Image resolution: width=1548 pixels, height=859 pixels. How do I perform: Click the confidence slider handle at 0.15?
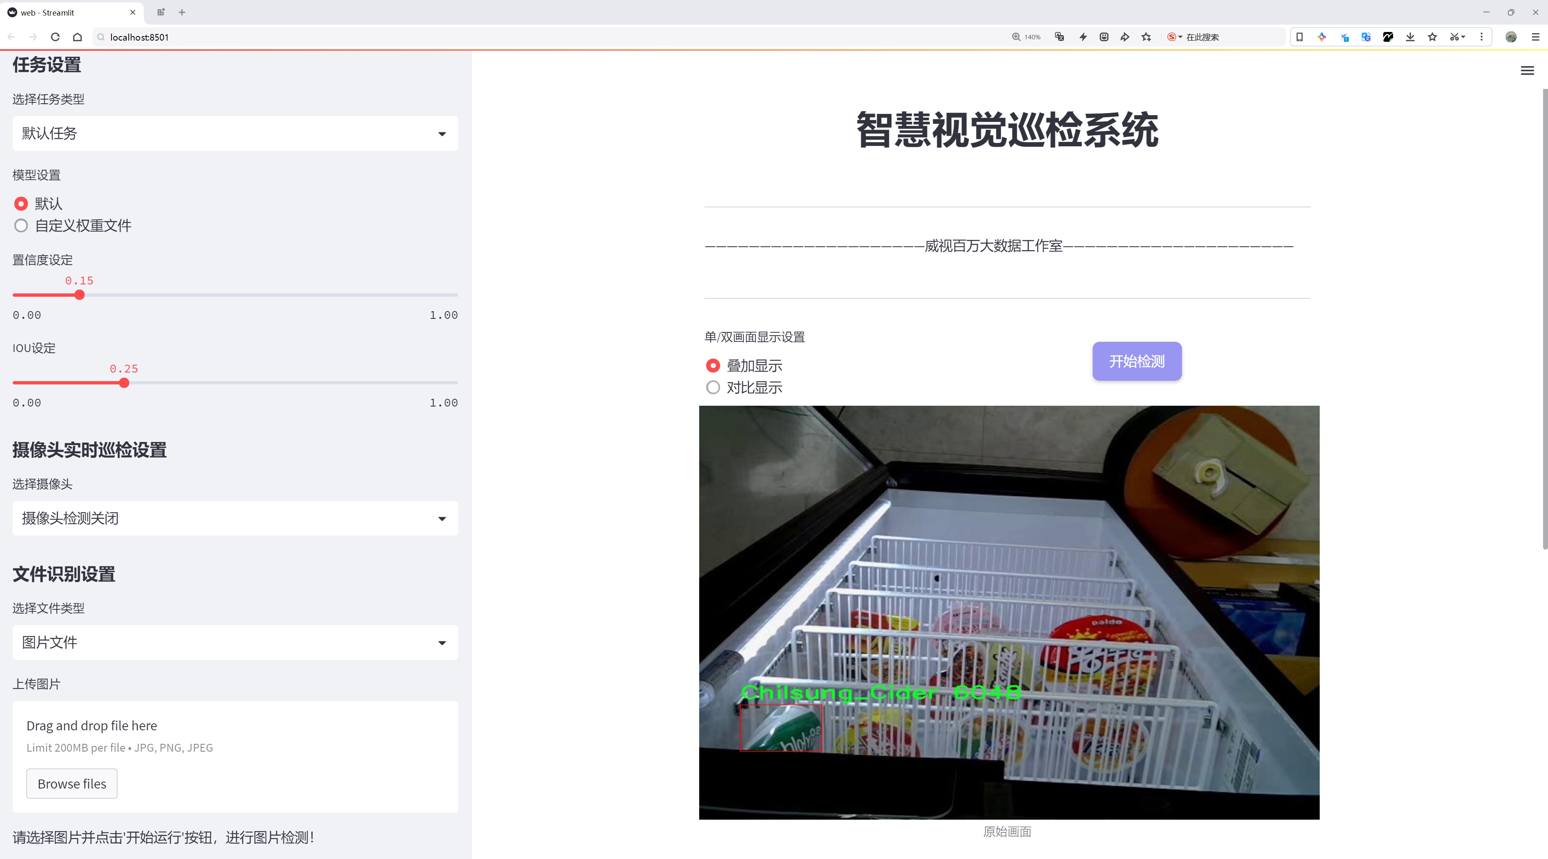pos(80,295)
